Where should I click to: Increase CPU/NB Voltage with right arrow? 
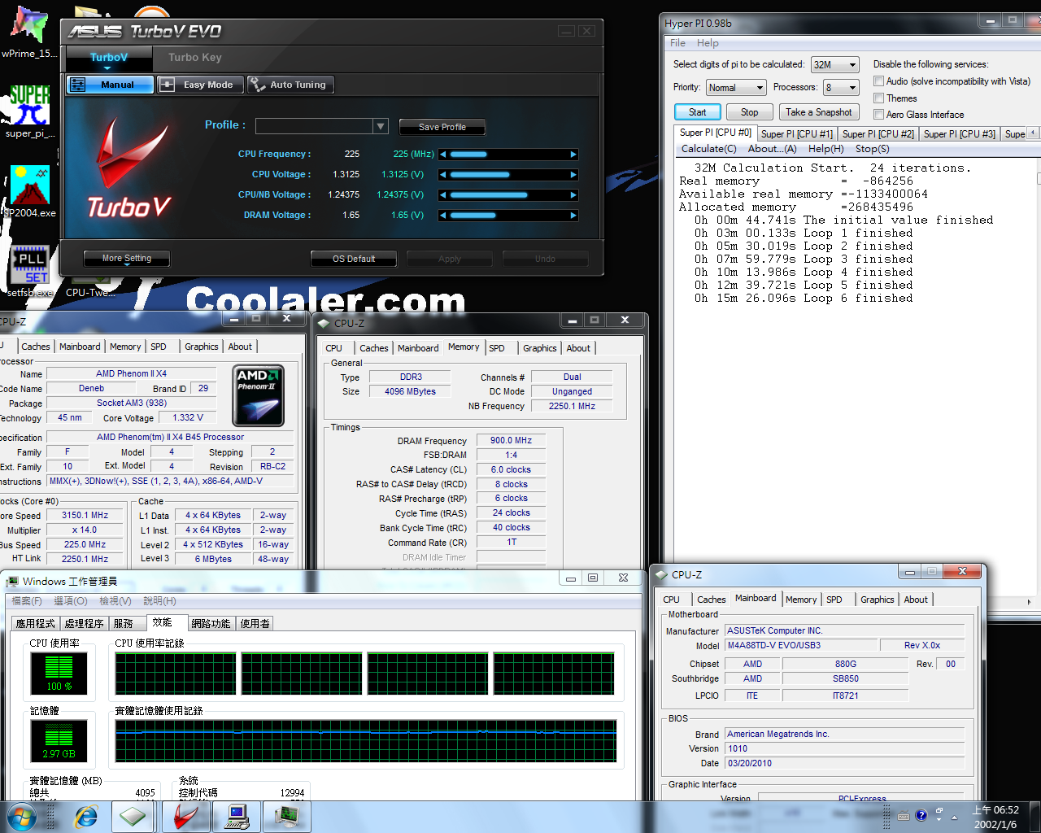click(x=573, y=195)
